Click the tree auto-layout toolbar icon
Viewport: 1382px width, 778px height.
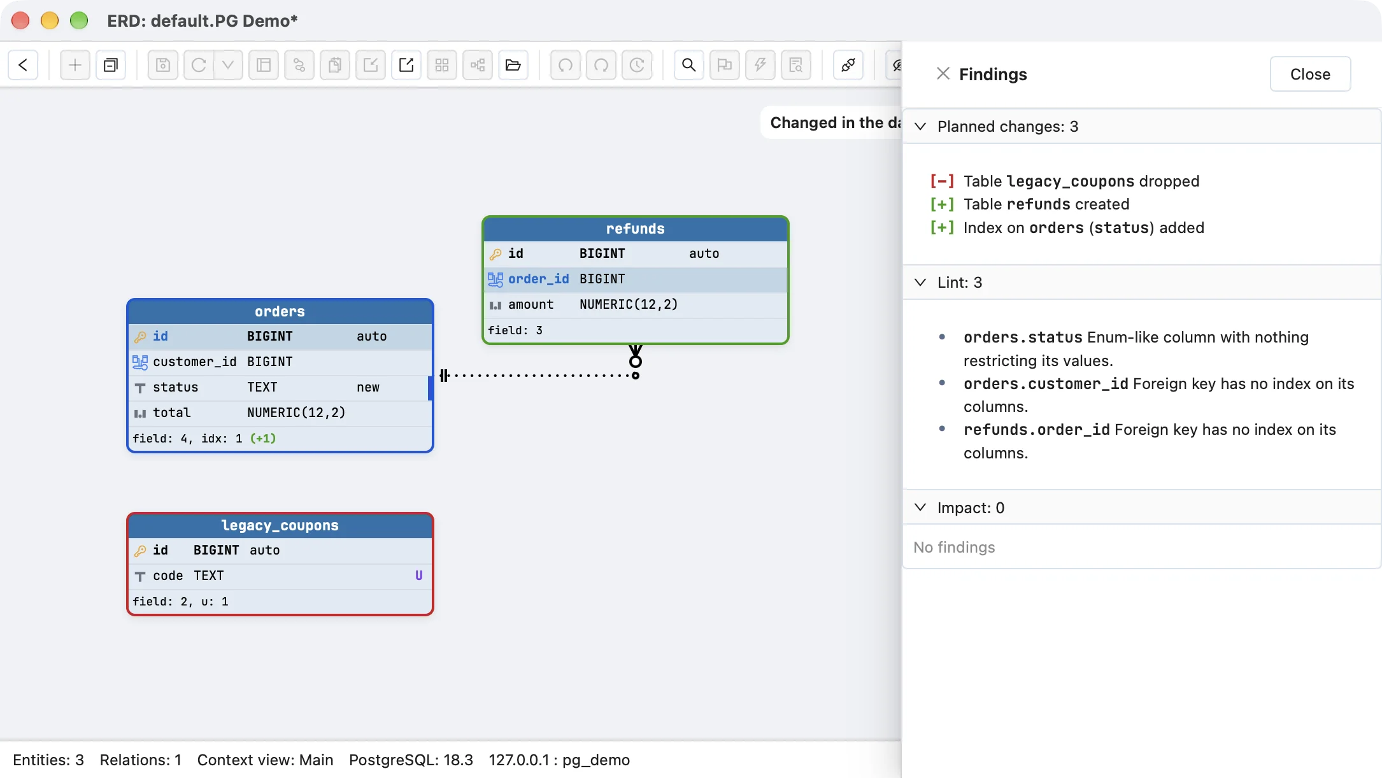pyautogui.click(x=478, y=65)
